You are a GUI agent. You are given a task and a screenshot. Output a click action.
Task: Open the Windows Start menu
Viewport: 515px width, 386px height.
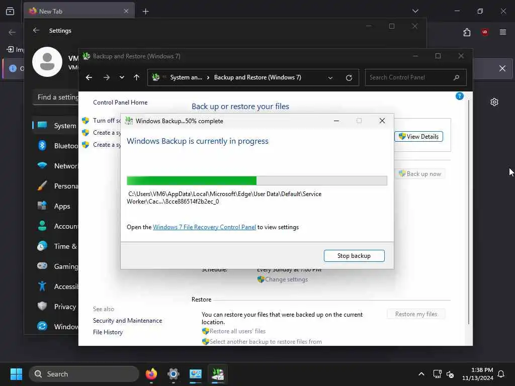click(x=16, y=374)
